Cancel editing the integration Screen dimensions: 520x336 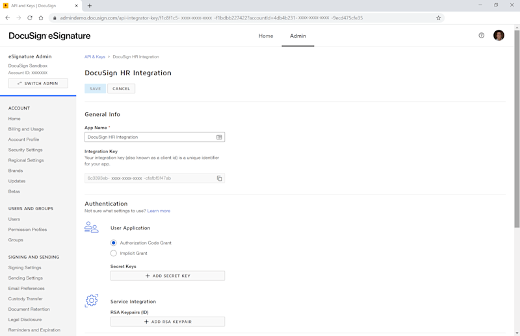click(121, 88)
